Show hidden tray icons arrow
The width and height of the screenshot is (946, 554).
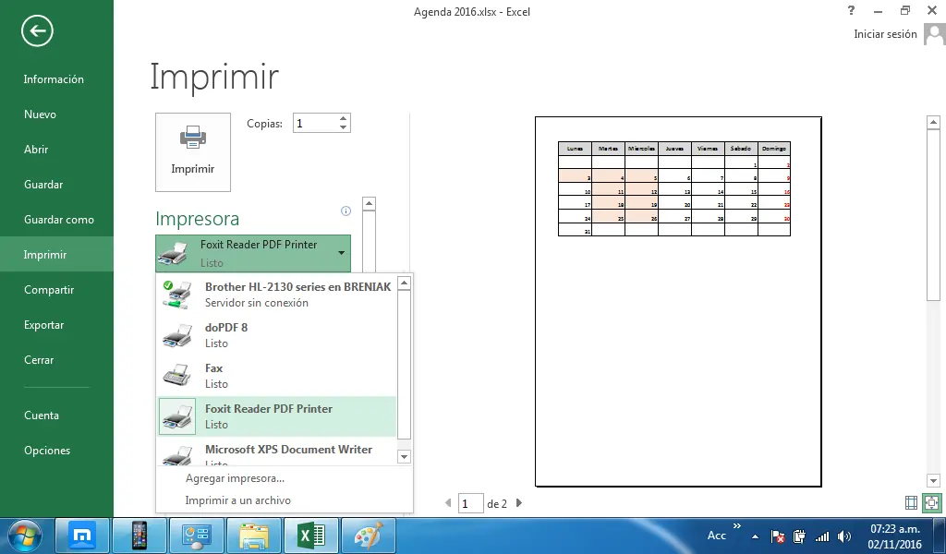click(756, 536)
